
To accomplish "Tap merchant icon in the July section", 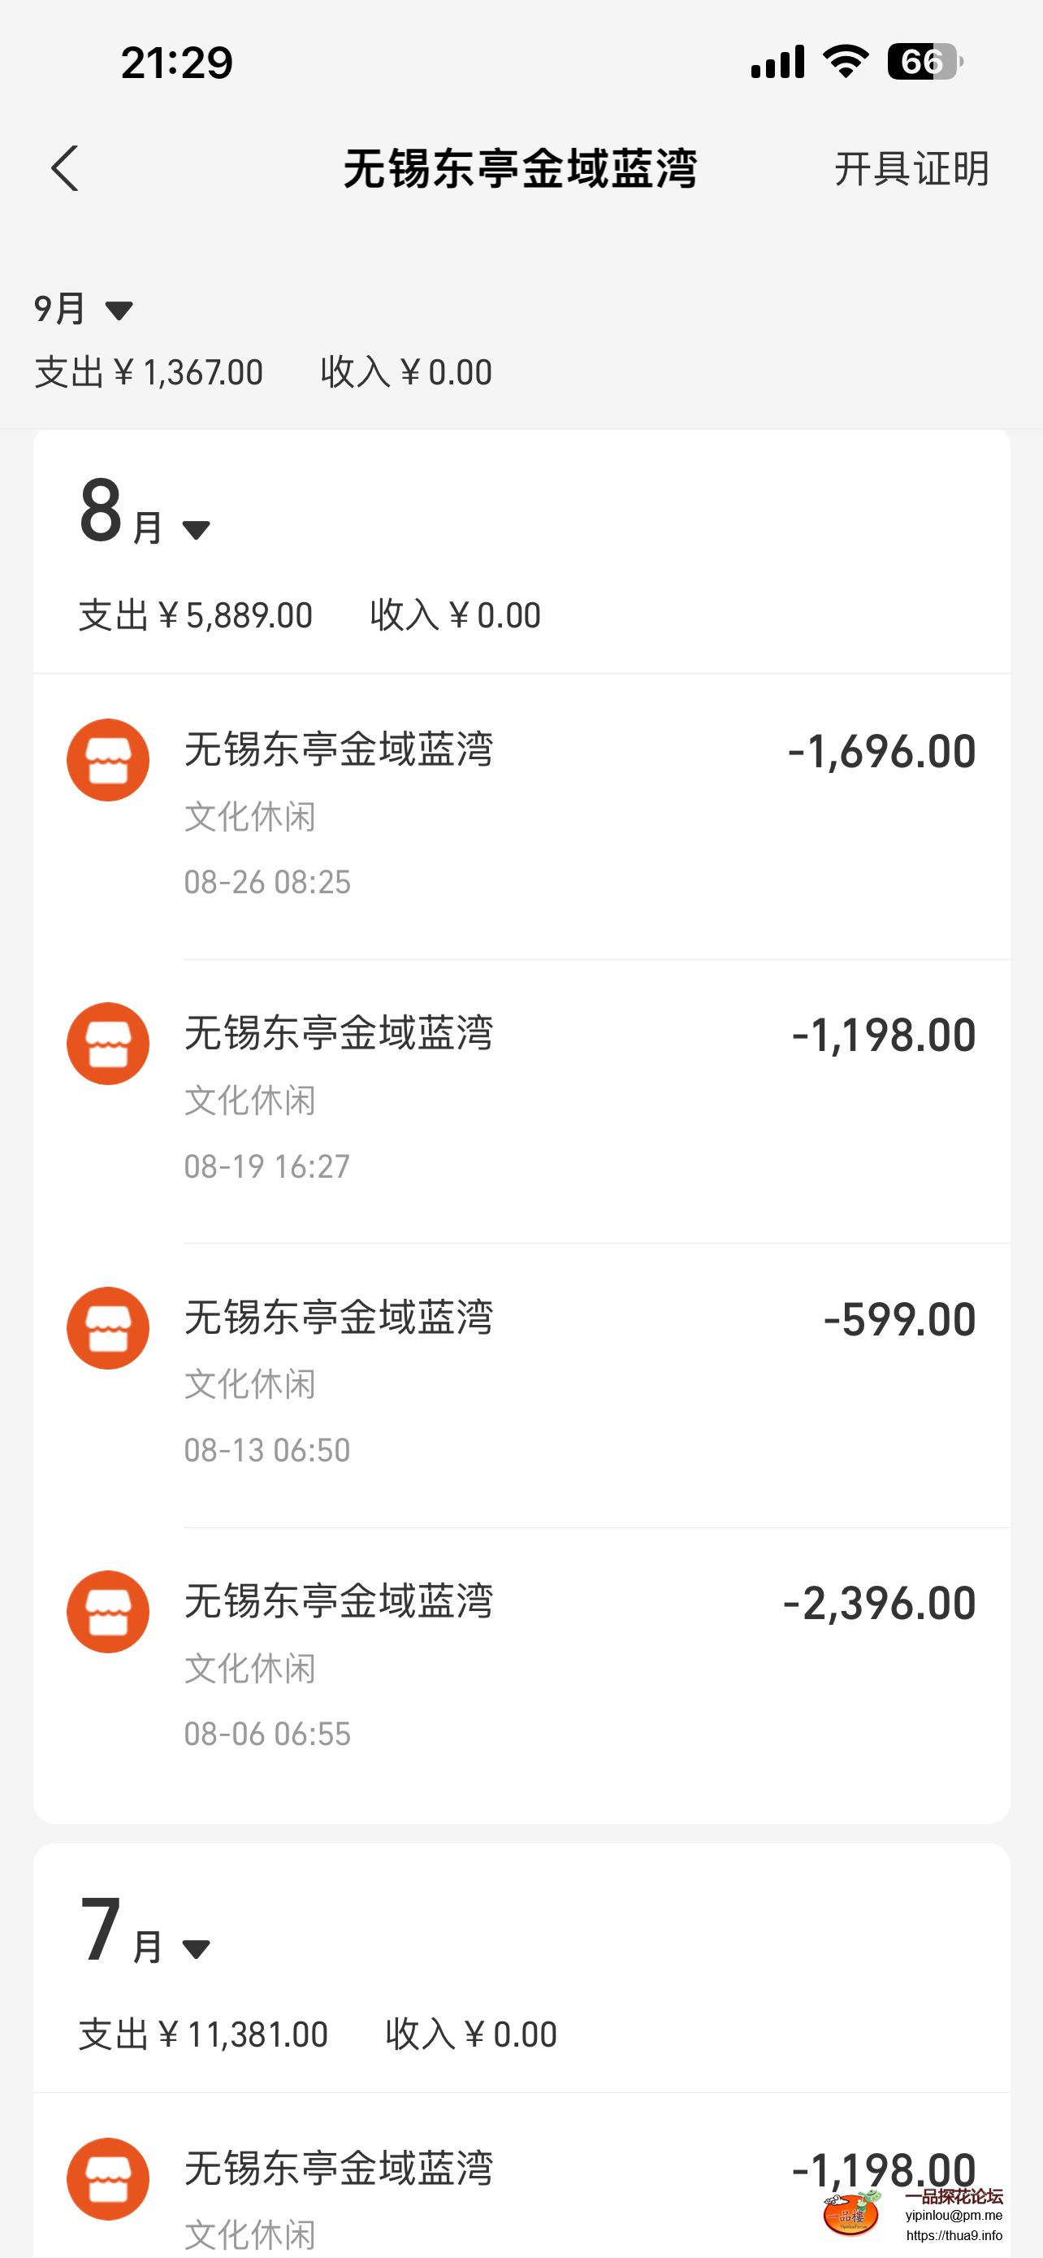I will tap(108, 2178).
